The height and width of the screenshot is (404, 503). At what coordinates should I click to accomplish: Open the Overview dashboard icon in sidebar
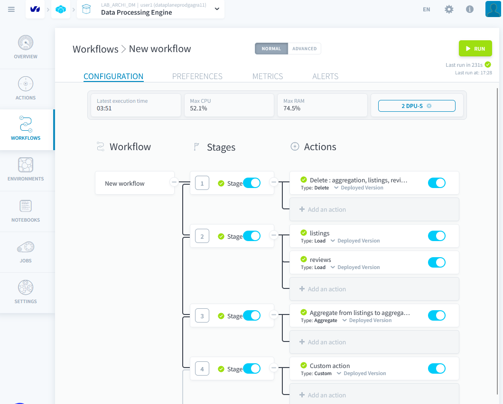point(26,44)
